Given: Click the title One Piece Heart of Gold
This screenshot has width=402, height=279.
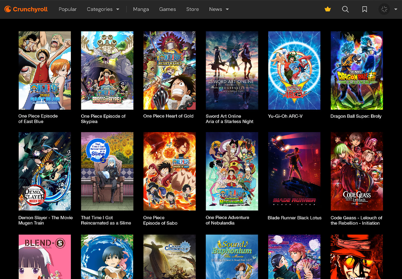Looking at the screenshot, I should coord(168,116).
